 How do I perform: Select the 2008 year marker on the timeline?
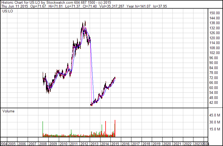pyautogui.click(x=43, y=144)
